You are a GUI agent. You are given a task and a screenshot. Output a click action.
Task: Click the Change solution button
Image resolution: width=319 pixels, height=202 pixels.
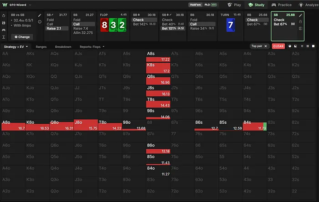22,37
